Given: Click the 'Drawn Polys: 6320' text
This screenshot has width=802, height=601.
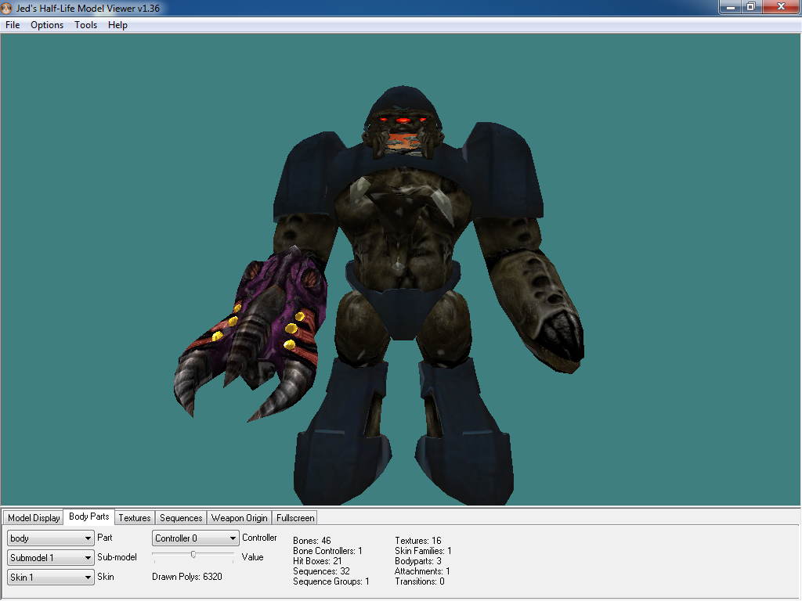Looking at the screenshot, I should coord(187,577).
